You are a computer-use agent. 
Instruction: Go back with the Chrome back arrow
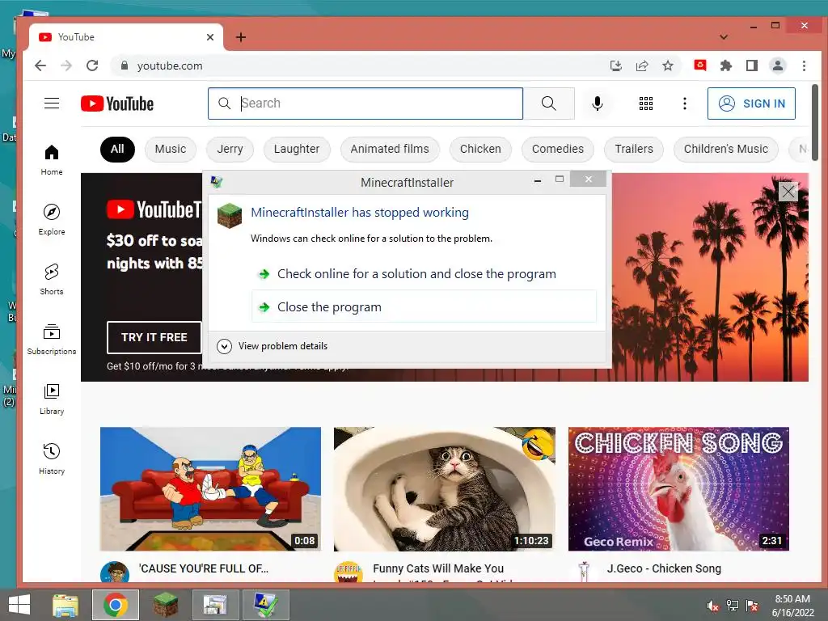40,65
